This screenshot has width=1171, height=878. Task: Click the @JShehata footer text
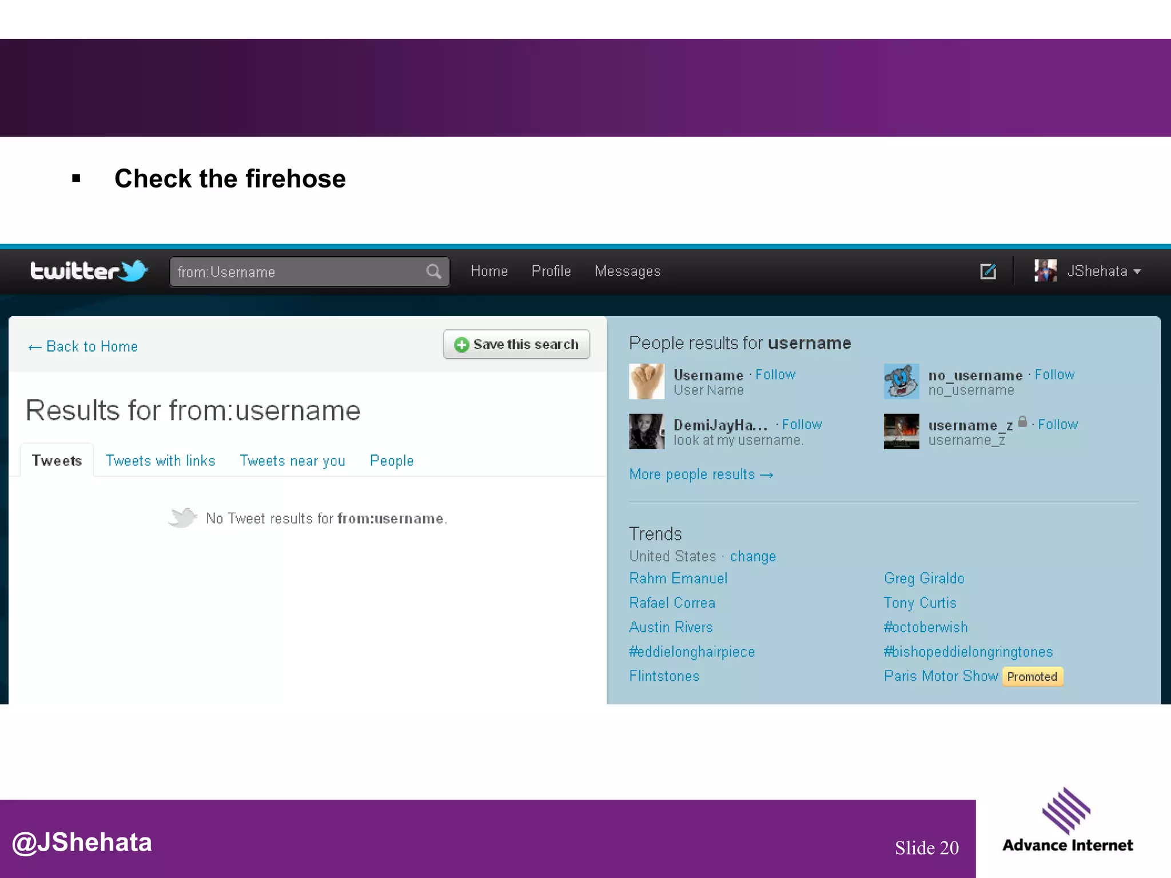coord(82,843)
